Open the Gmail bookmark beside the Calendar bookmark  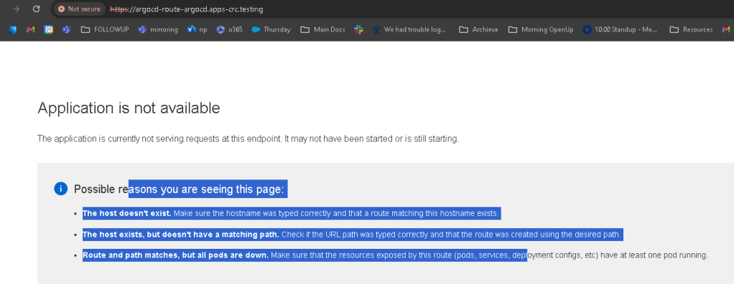pos(31,29)
